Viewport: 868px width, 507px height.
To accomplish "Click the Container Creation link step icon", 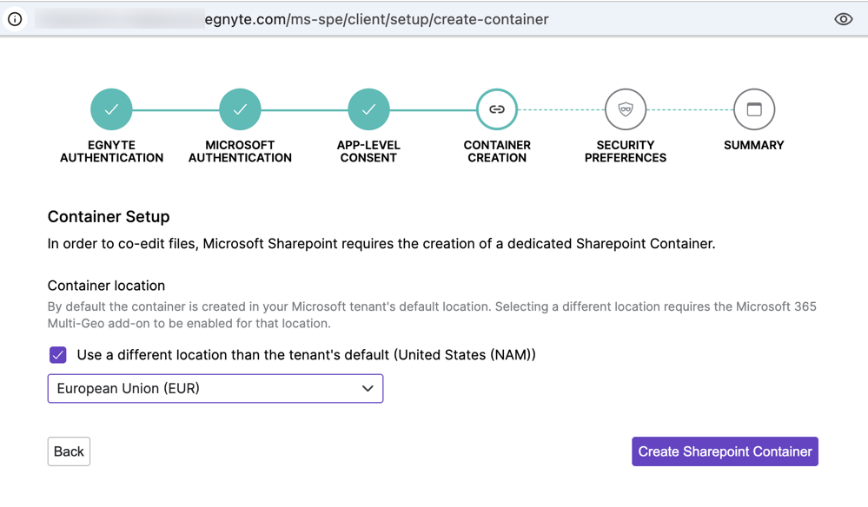I will 497,109.
